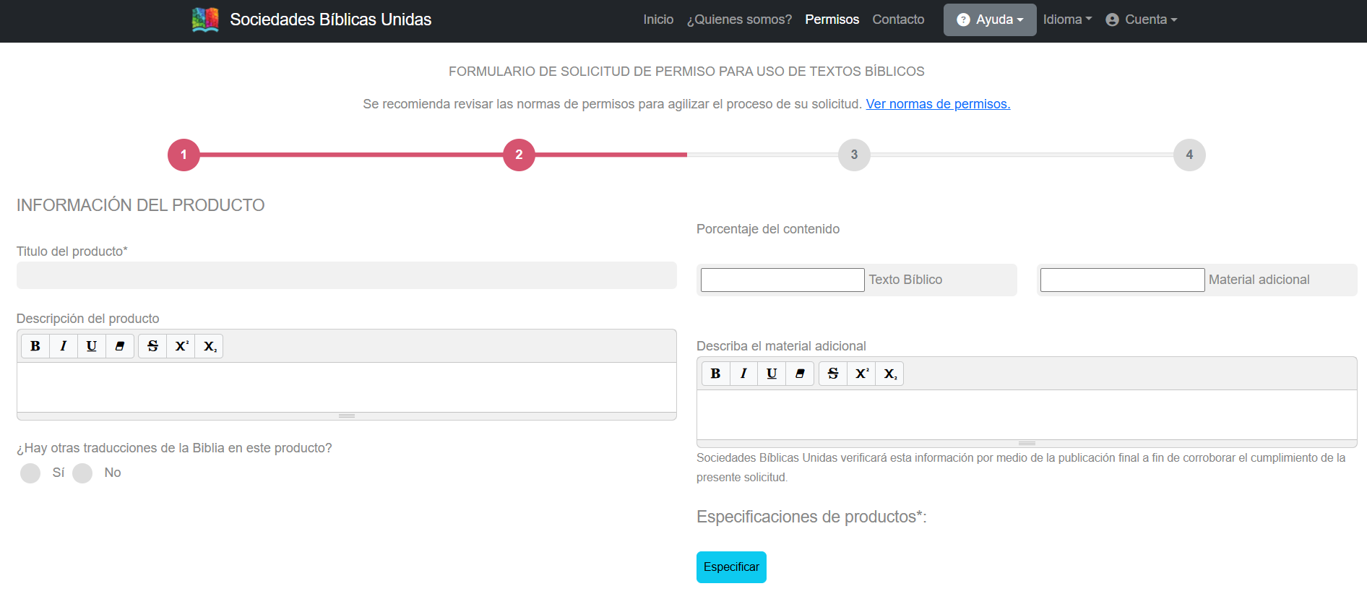The width and height of the screenshot is (1367, 607).
Task: Open the Permisos menu item
Action: coord(832,20)
